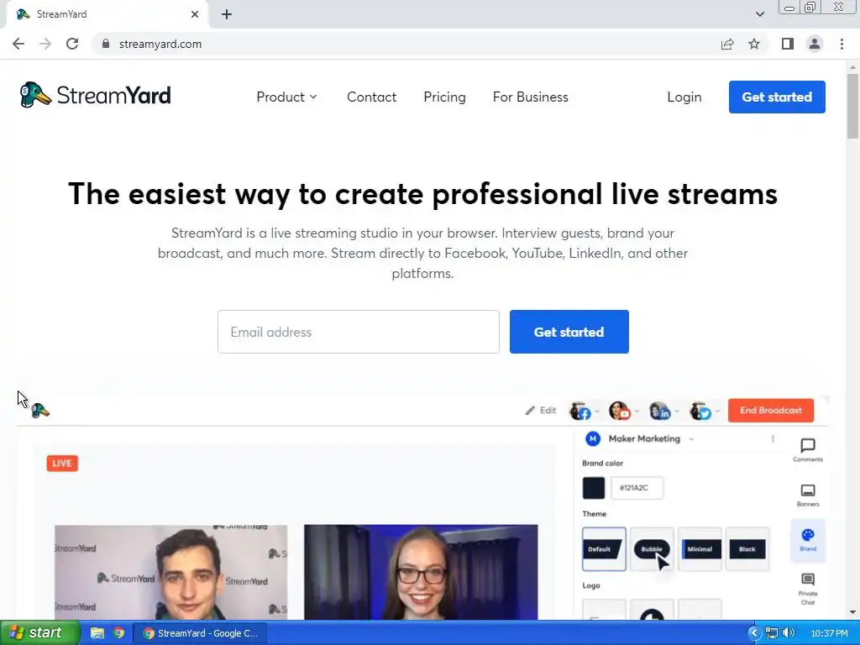Screen dimensions: 860x645
Task: Close the StreamYard browser tab
Action: pos(195,14)
